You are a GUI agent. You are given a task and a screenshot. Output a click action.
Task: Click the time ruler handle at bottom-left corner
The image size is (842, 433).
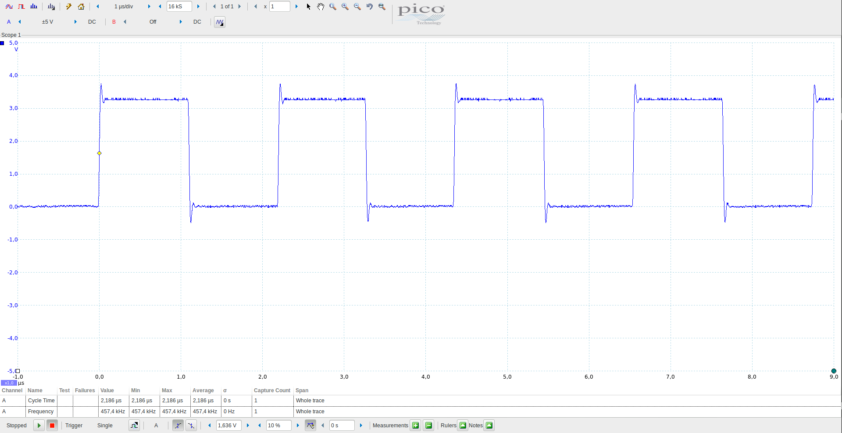18,371
